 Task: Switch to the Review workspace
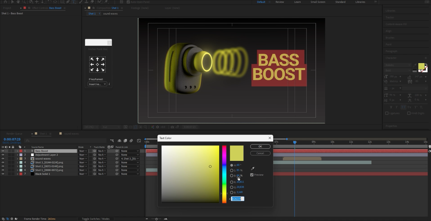pyautogui.click(x=280, y=2)
